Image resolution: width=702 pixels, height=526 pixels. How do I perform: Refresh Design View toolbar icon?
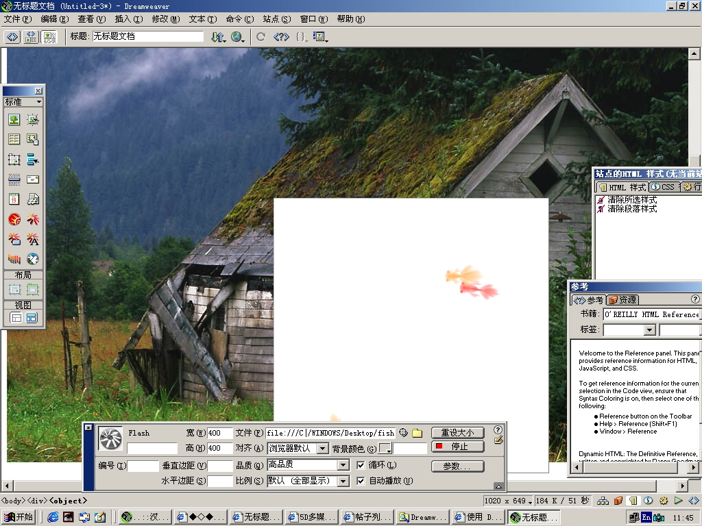click(x=261, y=37)
